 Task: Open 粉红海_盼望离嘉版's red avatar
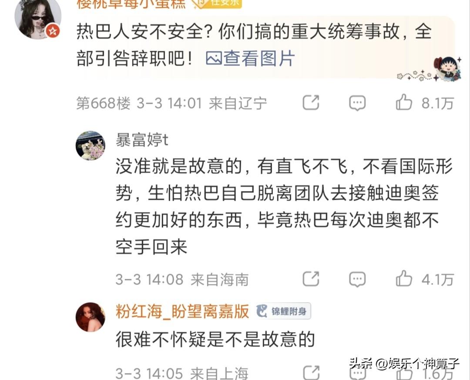(90, 317)
